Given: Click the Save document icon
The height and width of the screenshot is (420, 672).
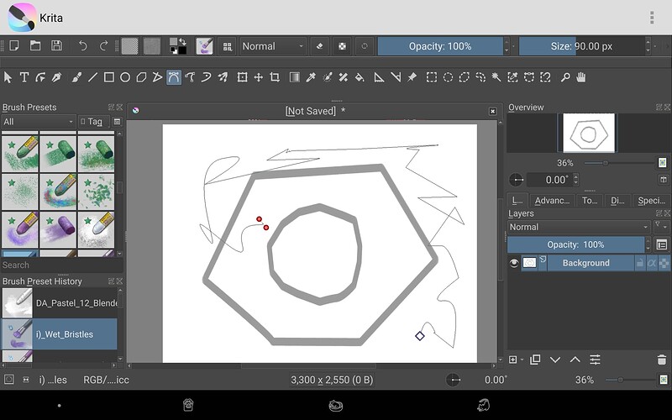Looking at the screenshot, I should (x=56, y=46).
